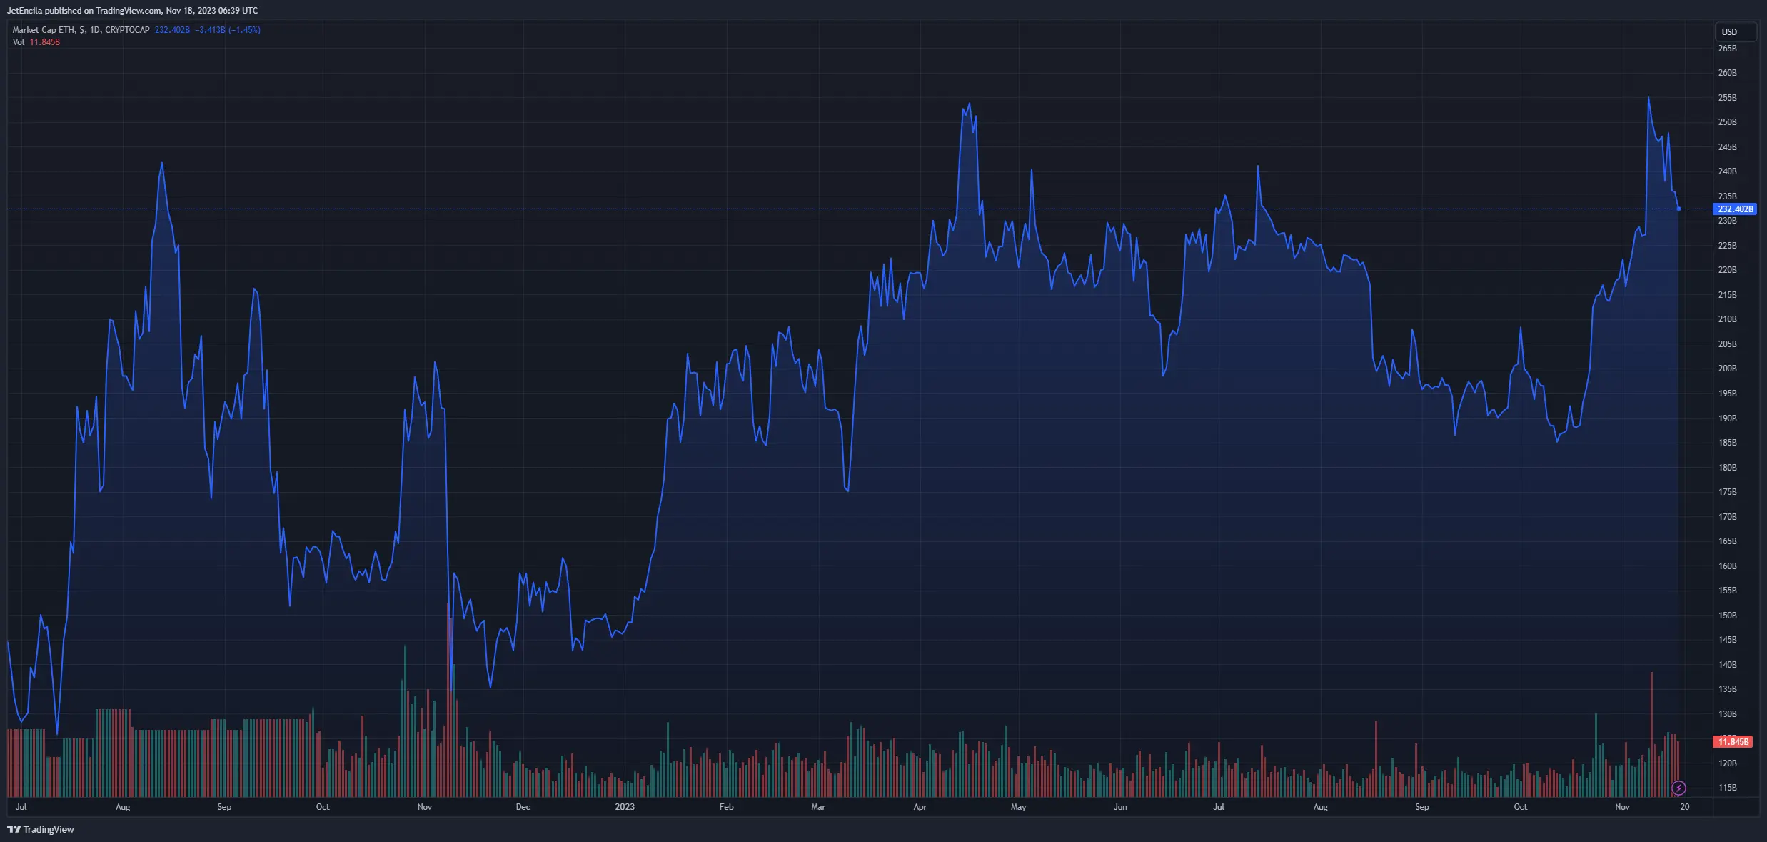Screen dimensions: 1767x842
Task: Click the 20 date label on time axis
Action: pyautogui.click(x=1684, y=807)
